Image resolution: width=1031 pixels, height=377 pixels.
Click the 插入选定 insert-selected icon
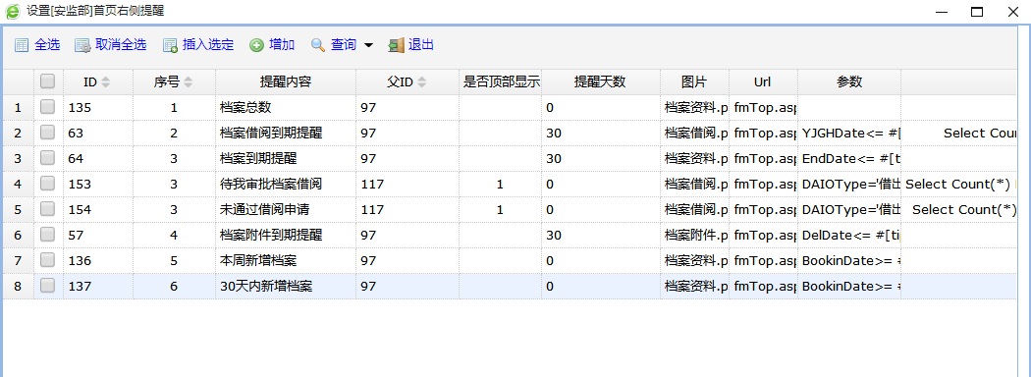click(x=170, y=45)
